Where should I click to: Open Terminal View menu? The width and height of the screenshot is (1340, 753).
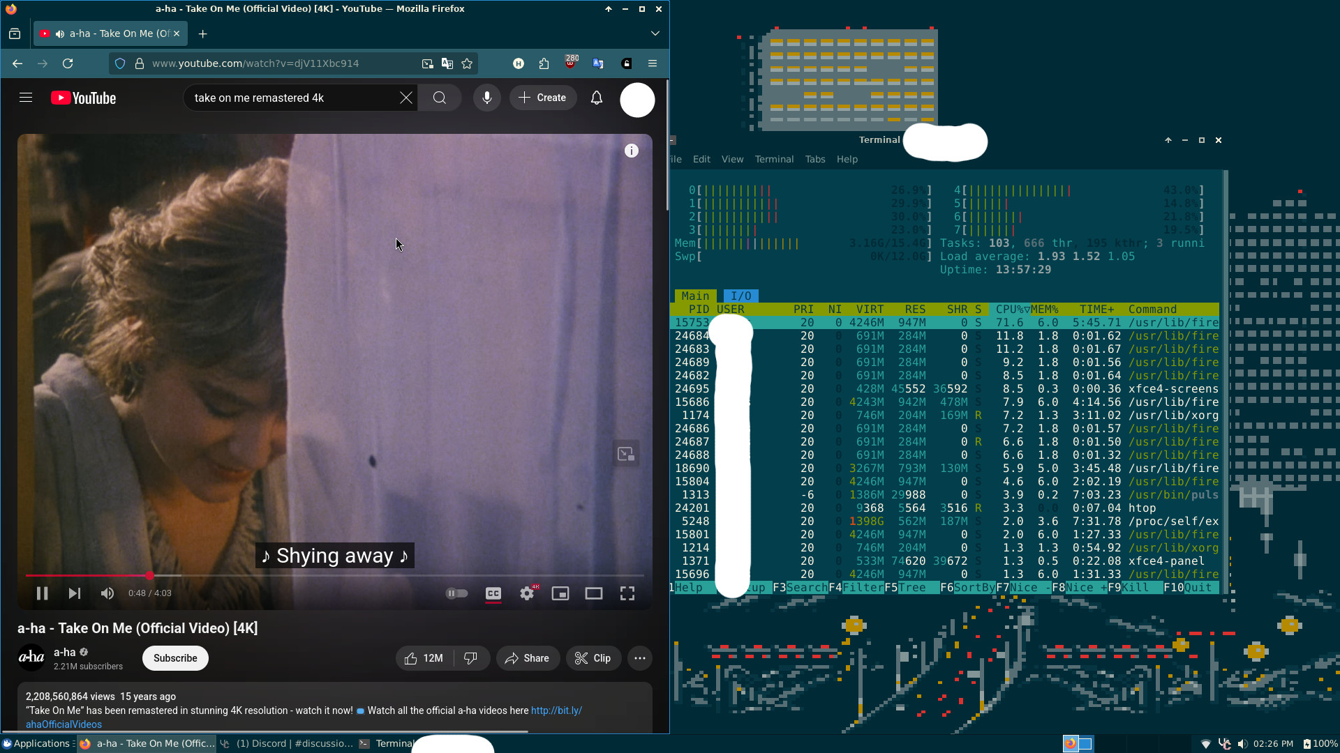click(732, 159)
